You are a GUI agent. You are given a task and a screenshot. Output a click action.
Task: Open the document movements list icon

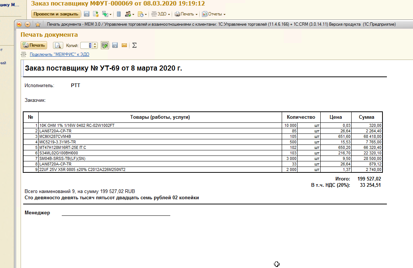(x=118, y=14)
